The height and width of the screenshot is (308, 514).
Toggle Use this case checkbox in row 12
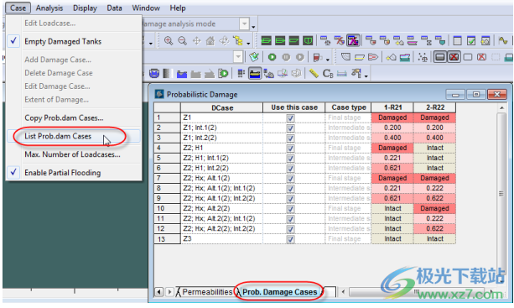pyautogui.click(x=290, y=229)
